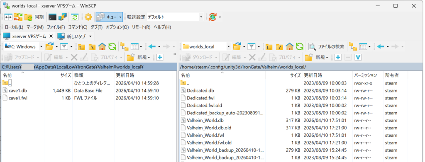Click the remote panel home directory icon

click(289, 46)
